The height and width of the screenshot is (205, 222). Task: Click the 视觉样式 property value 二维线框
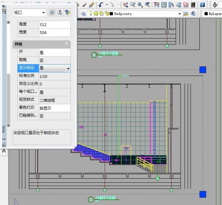click(54, 100)
